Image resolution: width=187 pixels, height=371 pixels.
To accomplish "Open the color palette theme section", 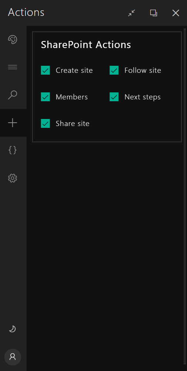I will 13,40.
